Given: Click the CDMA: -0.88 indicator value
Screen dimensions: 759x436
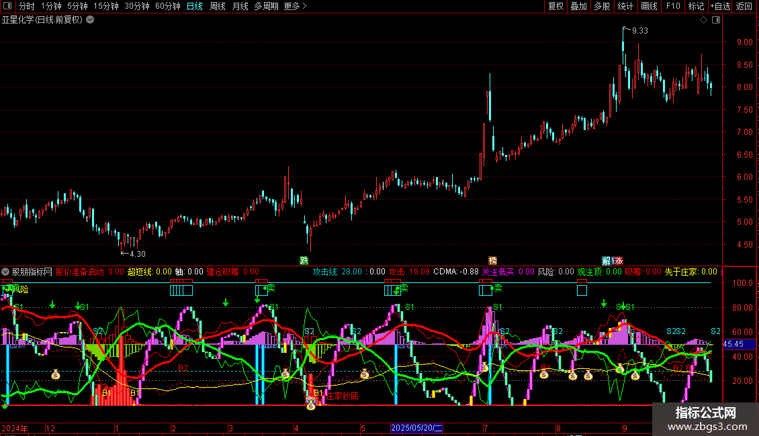Looking at the screenshot, I should (x=456, y=272).
